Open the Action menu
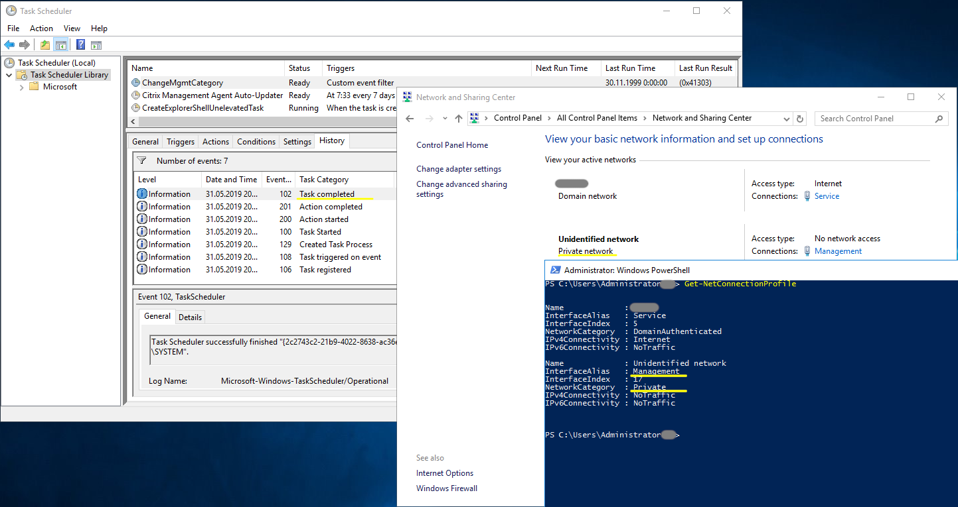The height and width of the screenshot is (507, 958). 41,28
